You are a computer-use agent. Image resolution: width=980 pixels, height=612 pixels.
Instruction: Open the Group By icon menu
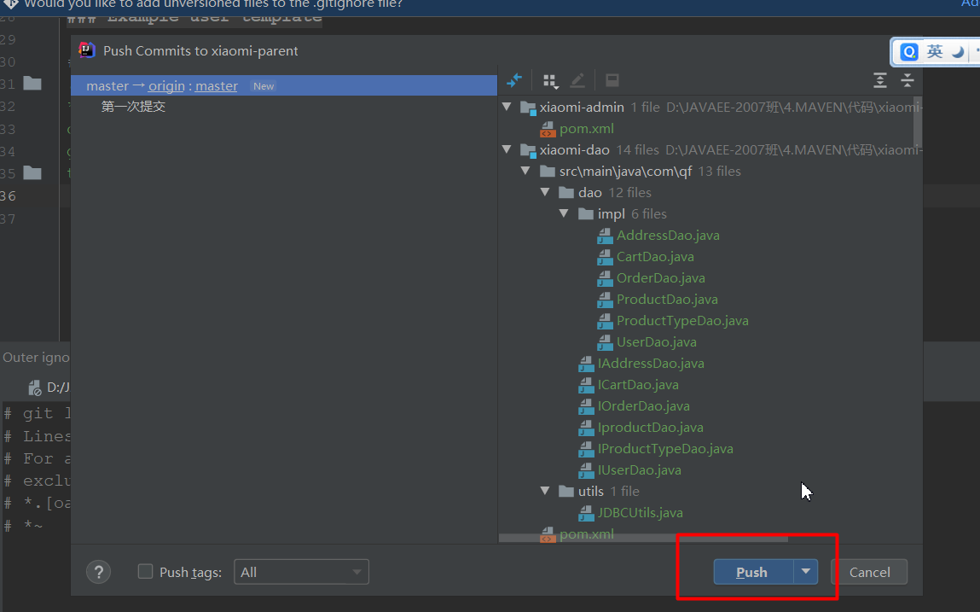550,81
